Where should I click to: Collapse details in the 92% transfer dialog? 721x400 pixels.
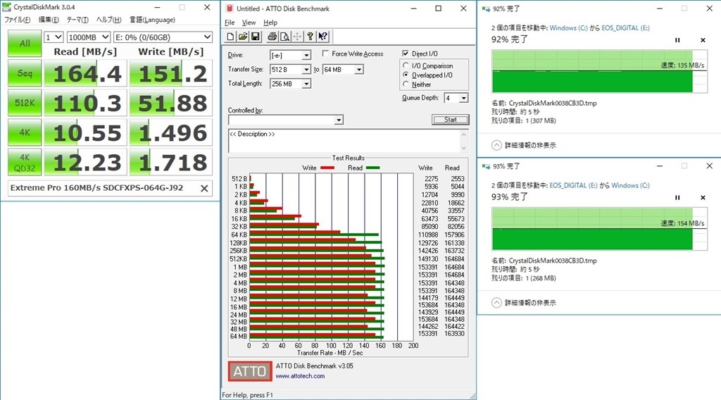[496, 145]
